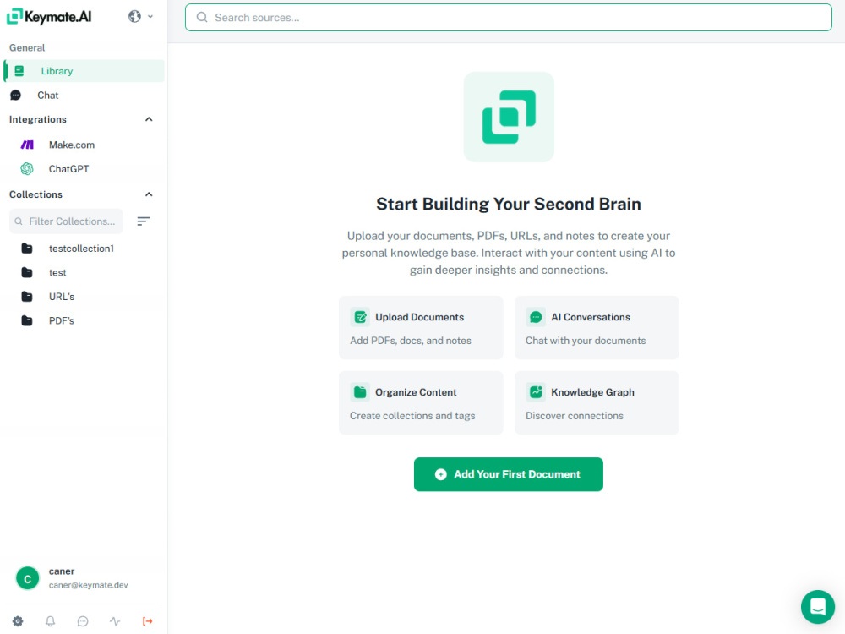Click the Organize Content folder icon
845x634 pixels.
[360, 392]
